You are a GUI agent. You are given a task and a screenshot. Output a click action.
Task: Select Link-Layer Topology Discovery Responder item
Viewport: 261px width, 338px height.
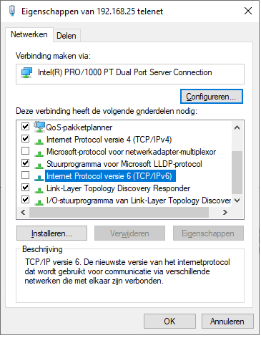coord(118,188)
